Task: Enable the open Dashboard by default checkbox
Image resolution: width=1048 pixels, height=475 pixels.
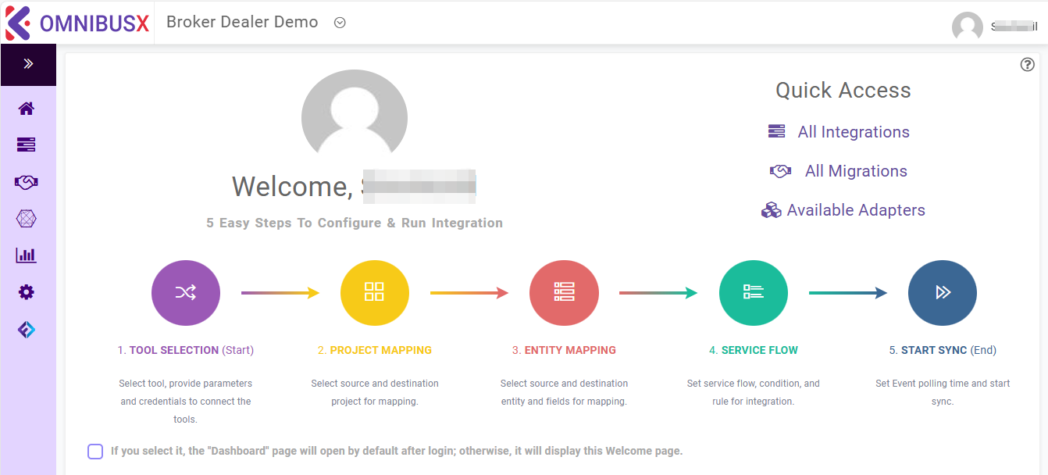Action: pyautogui.click(x=94, y=451)
